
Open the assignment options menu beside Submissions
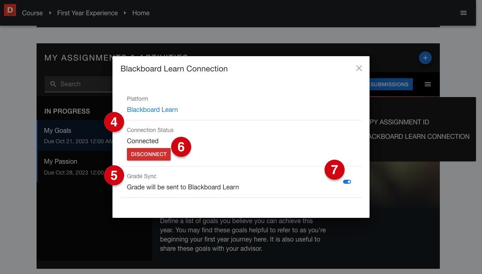427,84
